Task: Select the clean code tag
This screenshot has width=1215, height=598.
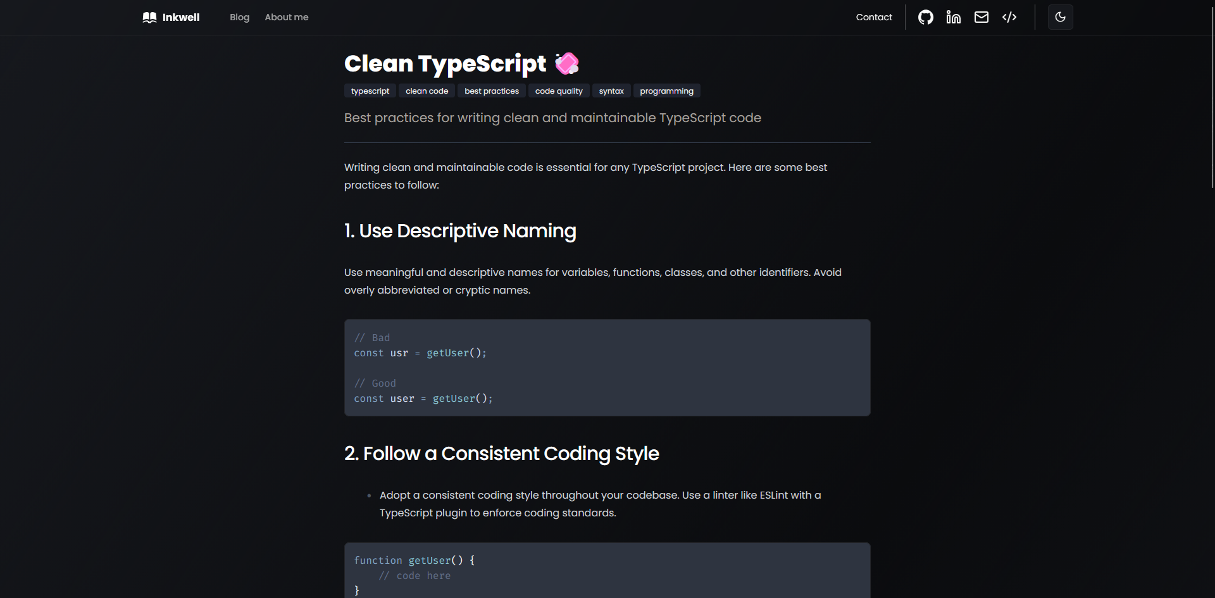Action: tap(427, 91)
